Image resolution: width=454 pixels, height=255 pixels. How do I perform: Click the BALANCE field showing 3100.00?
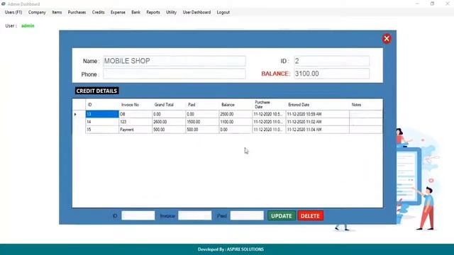click(x=332, y=74)
